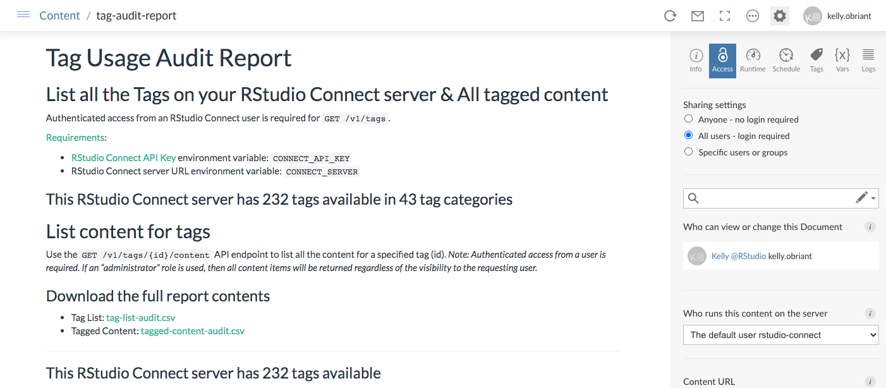
Task: Navigate back via the Content breadcrumb
Action: (x=59, y=15)
